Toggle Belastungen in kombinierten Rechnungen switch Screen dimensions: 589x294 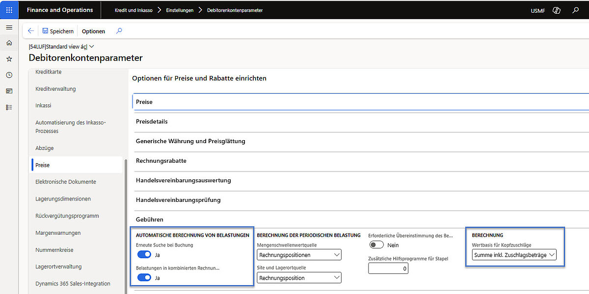[144, 278]
